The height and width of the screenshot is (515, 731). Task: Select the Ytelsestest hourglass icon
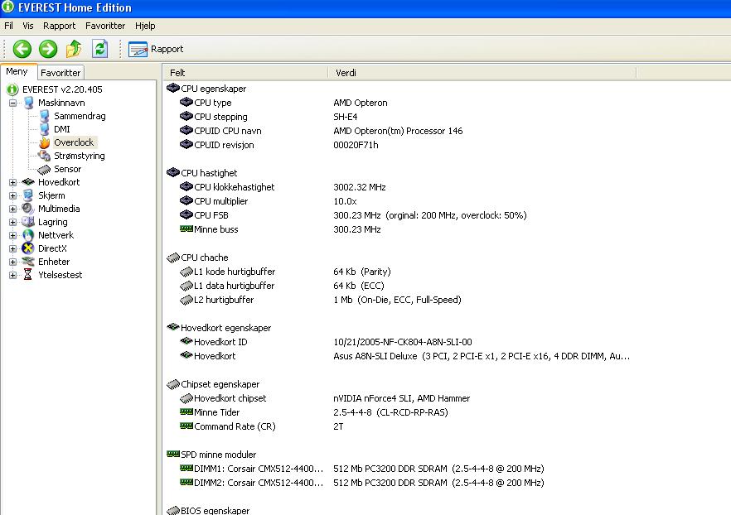click(28, 275)
